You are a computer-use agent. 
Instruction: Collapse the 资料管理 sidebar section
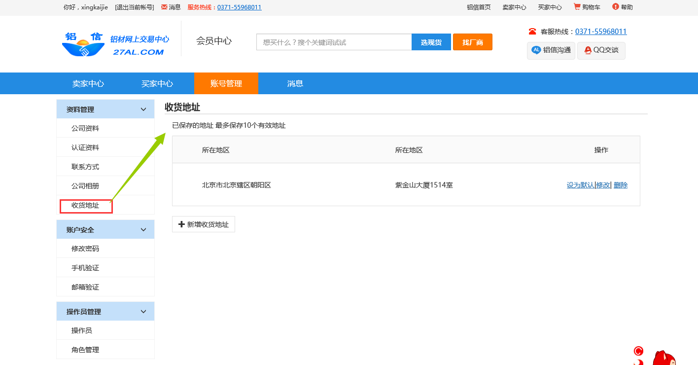coord(143,109)
